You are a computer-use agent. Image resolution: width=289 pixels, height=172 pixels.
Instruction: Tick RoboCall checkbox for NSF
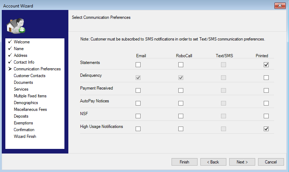pos(181,116)
